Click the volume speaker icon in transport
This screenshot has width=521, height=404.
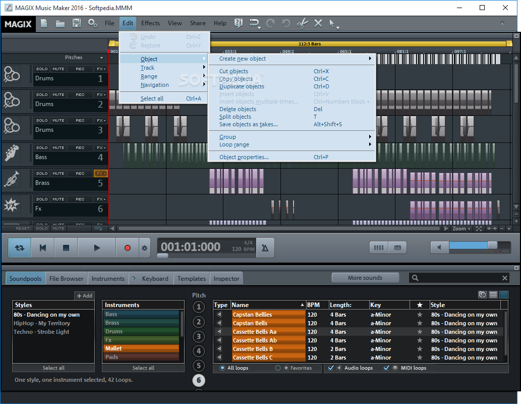click(x=439, y=247)
